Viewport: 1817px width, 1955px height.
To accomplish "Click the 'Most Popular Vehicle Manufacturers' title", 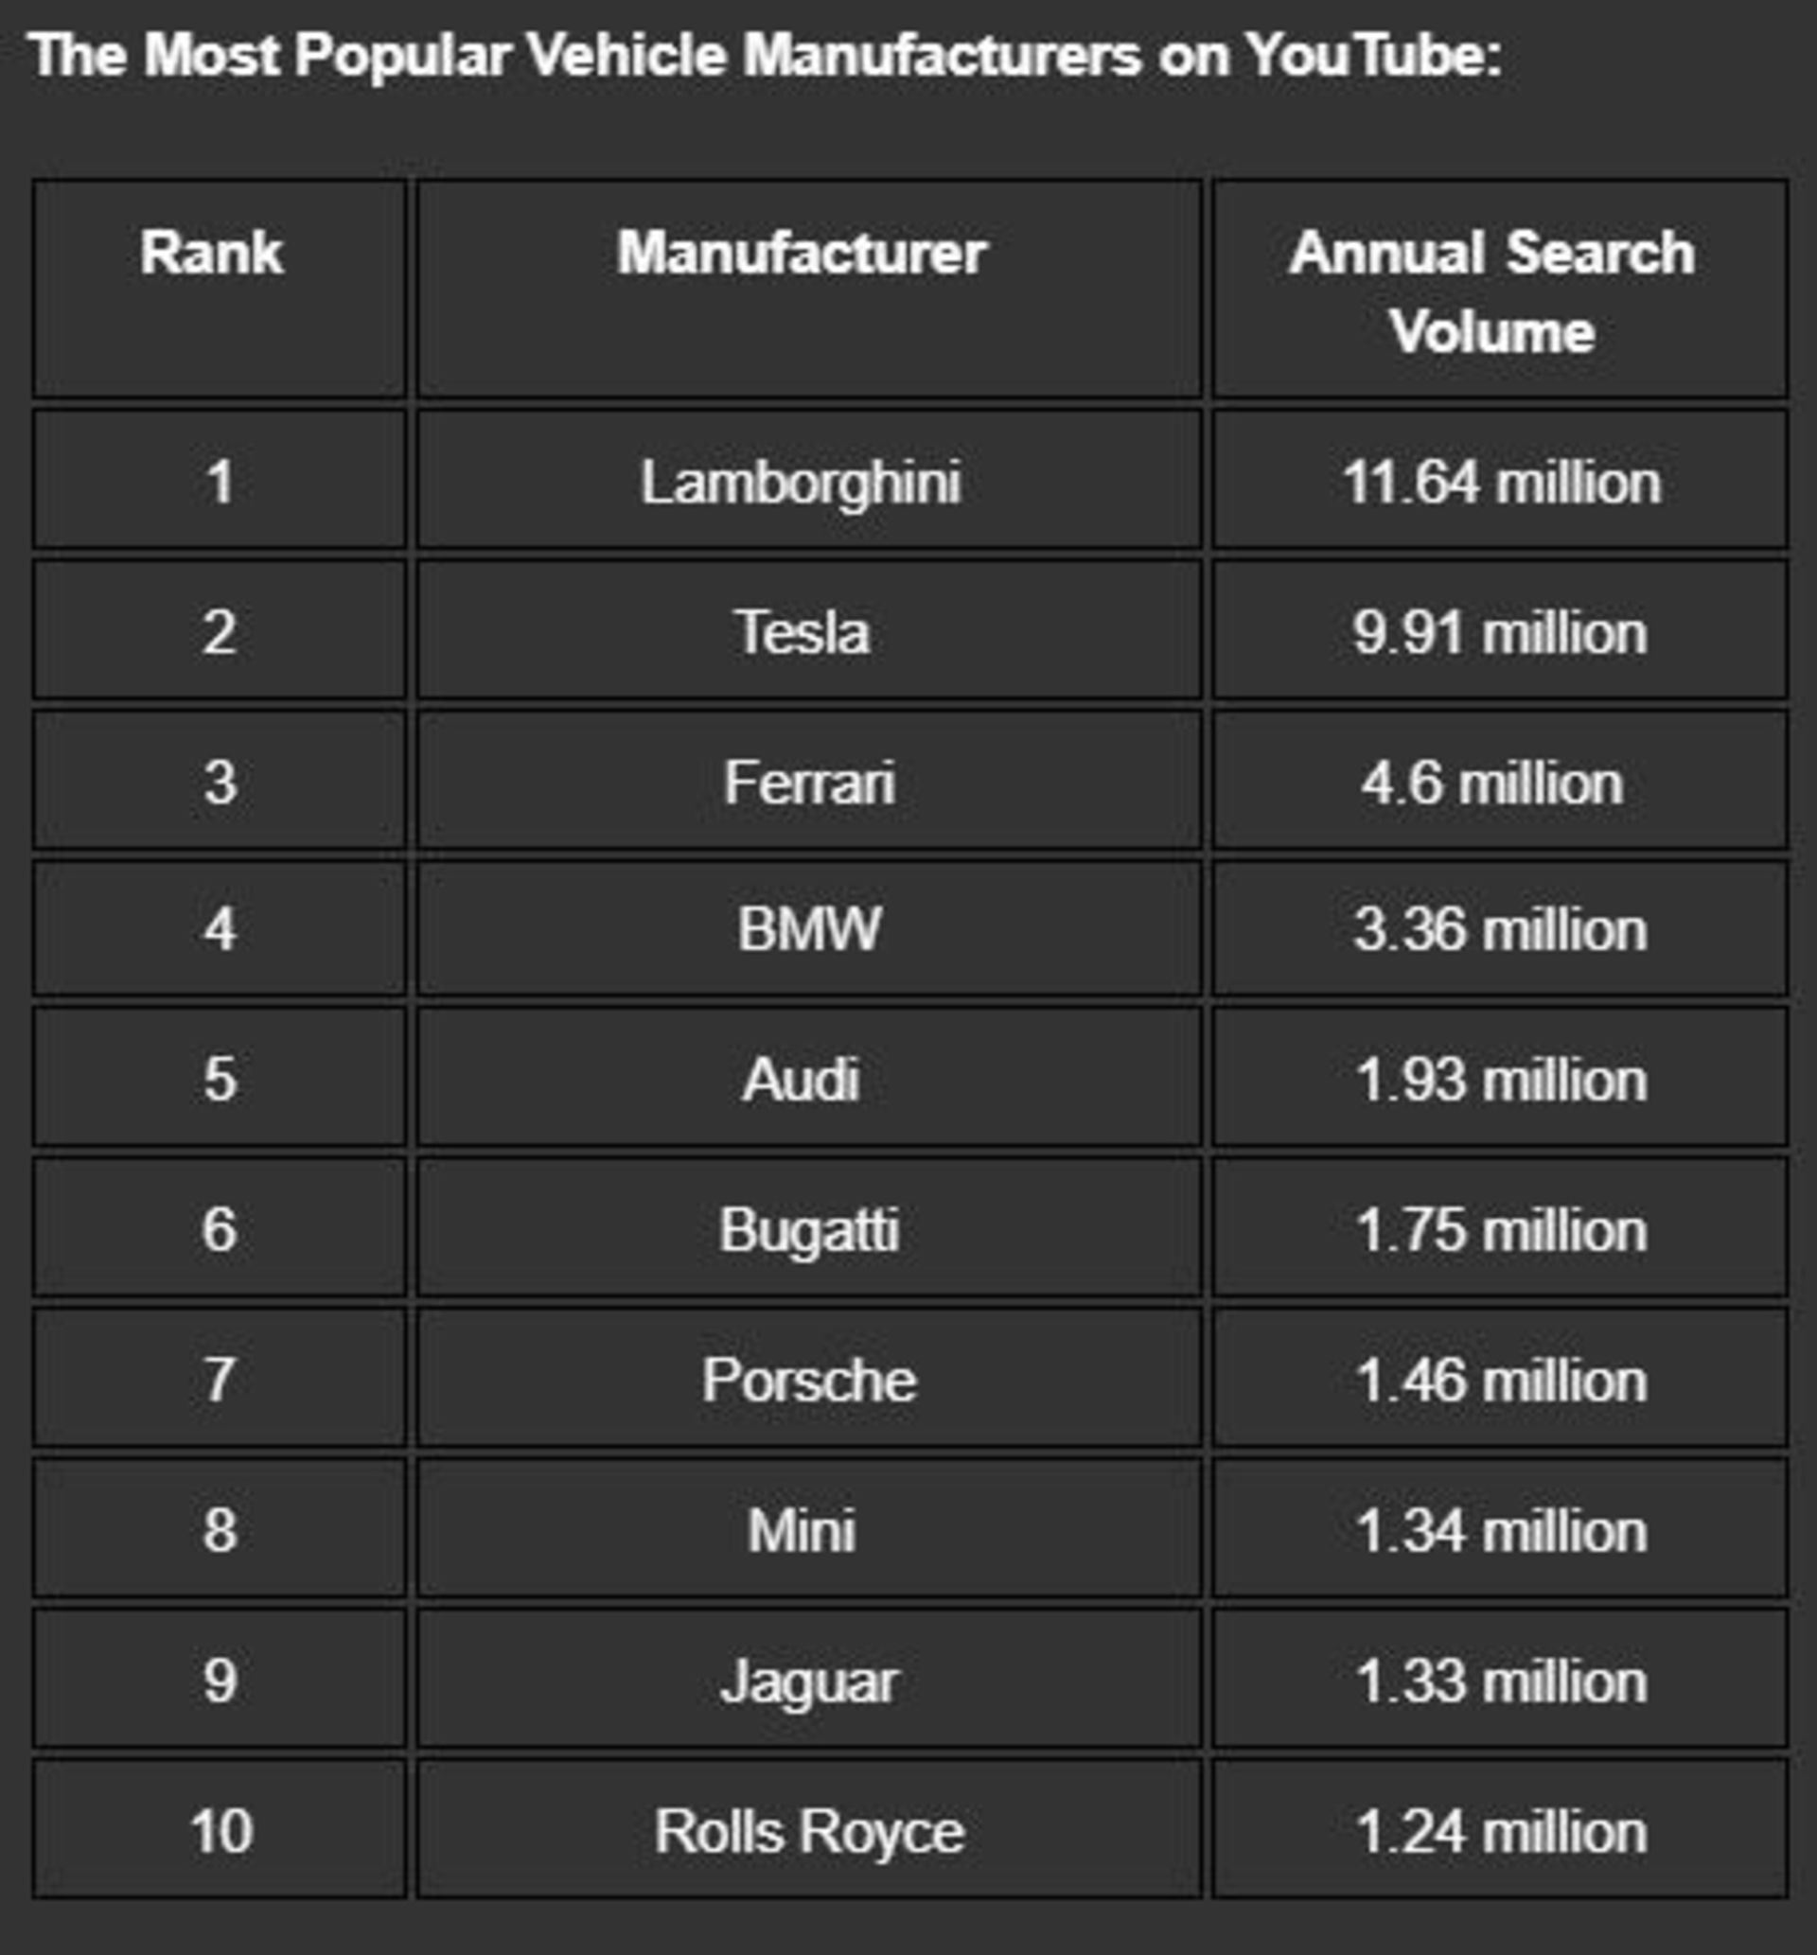I will click(x=766, y=54).
